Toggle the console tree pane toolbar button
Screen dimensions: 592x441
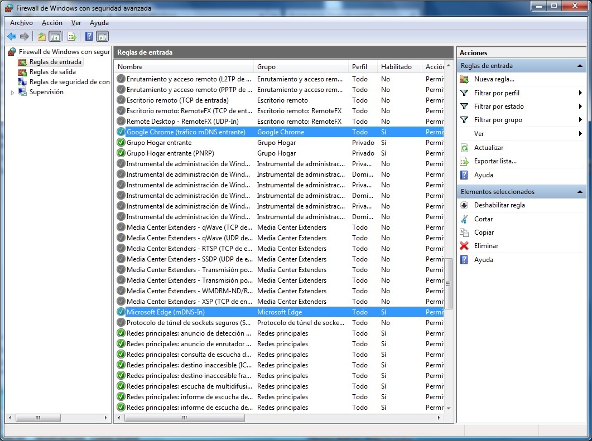tap(55, 37)
